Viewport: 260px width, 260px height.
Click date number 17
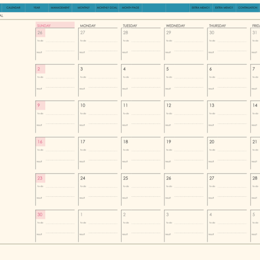pyautogui.click(x=83, y=142)
